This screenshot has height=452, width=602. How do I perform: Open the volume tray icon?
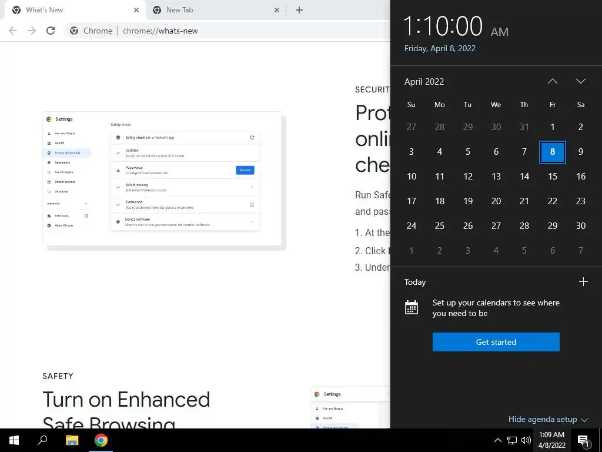click(x=526, y=440)
